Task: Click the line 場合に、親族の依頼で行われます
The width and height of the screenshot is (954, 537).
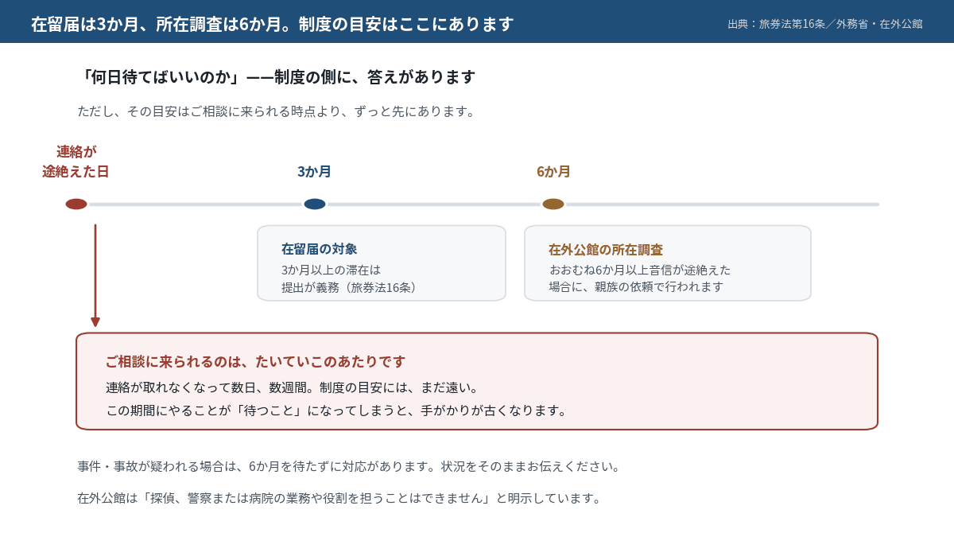Action: point(636,286)
